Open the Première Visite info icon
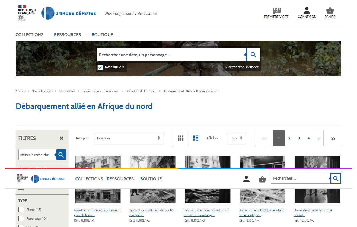Viewport: 357px width, 227px height. [x=277, y=11]
